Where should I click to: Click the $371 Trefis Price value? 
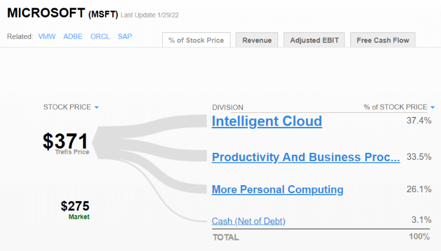pyautogui.click(x=65, y=141)
